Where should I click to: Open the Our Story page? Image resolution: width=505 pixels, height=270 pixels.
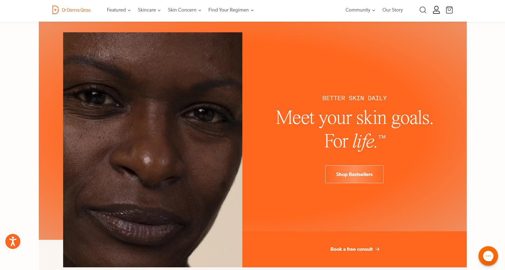pyautogui.click(x=392, y=10)
